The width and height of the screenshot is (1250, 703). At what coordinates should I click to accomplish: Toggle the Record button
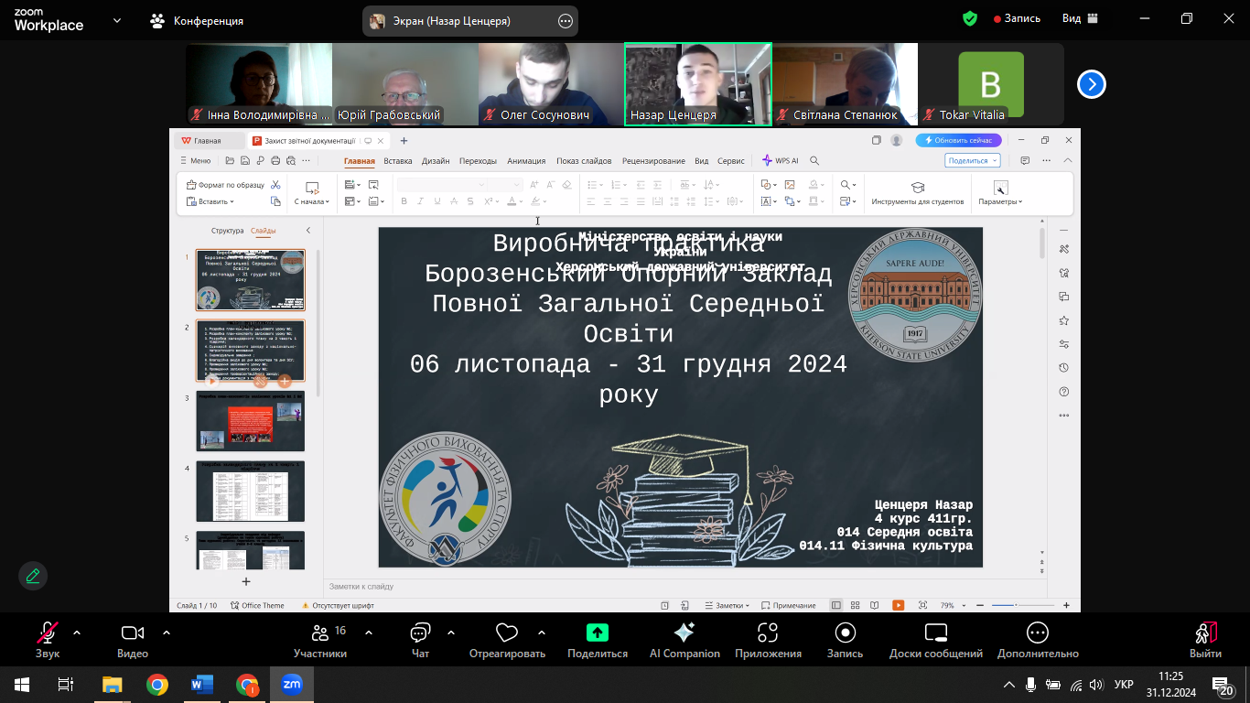[x=845, y=633]
